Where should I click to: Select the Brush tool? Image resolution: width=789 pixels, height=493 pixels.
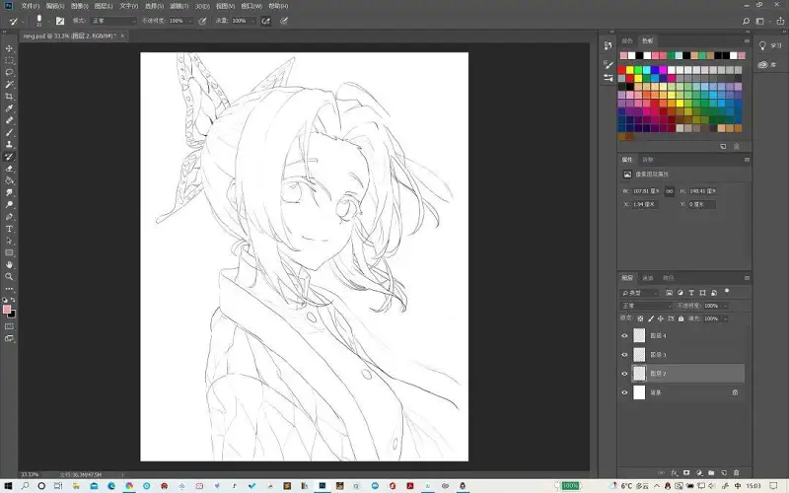(x=9, y=133)
